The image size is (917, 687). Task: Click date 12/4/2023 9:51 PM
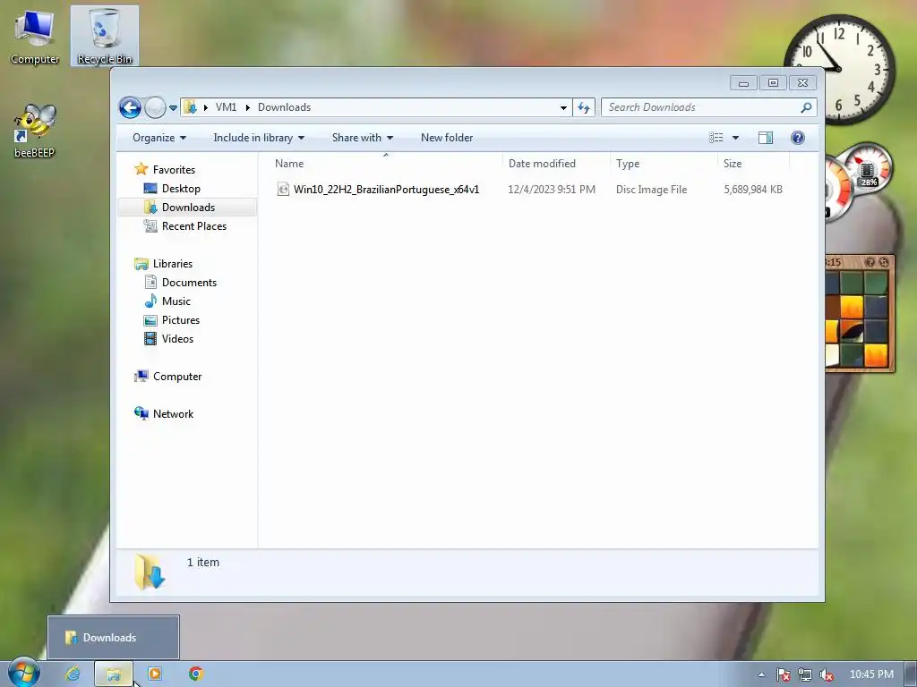pos(552,190)
